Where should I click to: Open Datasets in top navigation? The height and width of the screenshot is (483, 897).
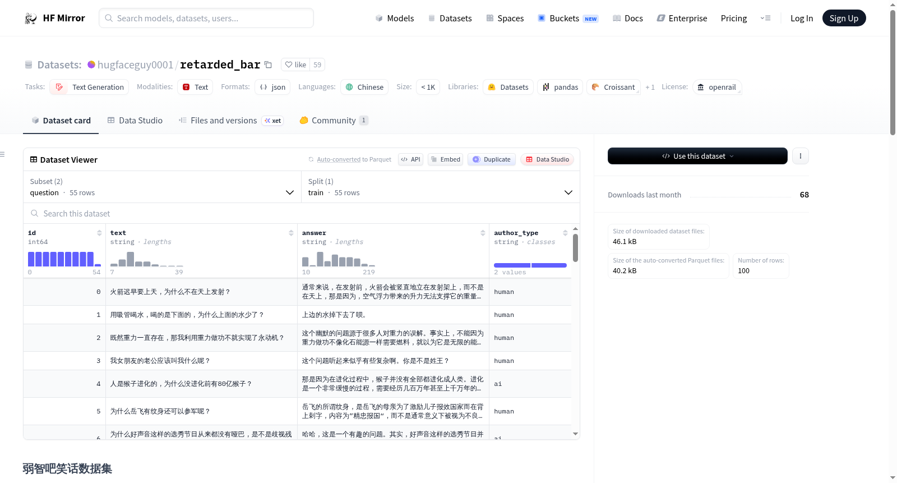point(450,19)
